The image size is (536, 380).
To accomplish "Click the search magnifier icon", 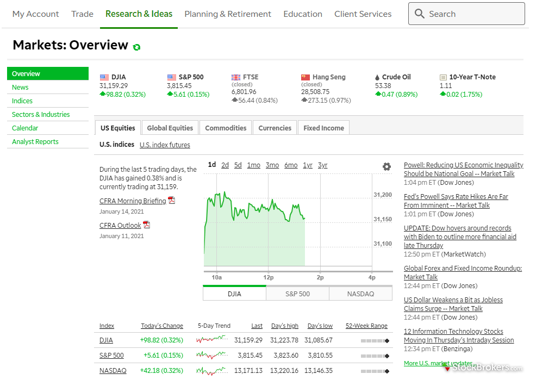I will [x=420, y=14].
